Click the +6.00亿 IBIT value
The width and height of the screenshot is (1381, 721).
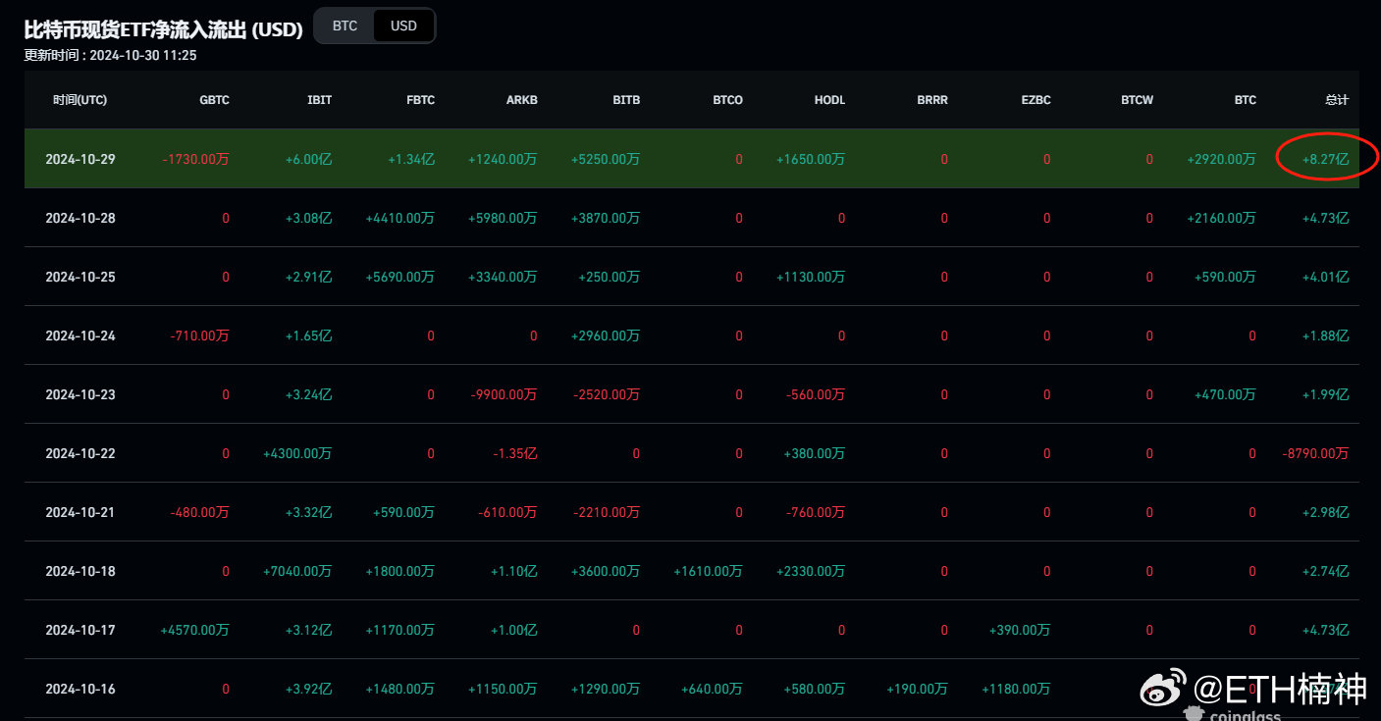click(x=309, y=159)
